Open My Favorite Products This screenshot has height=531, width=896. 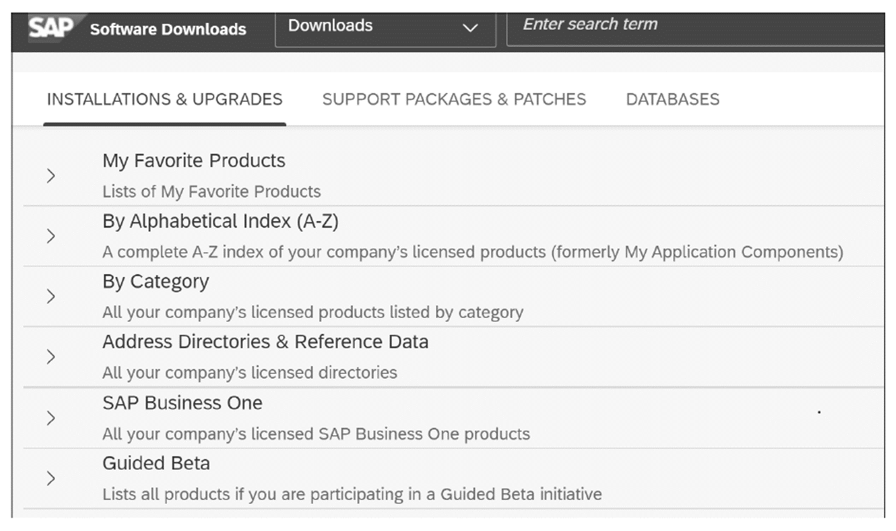coord(194,161)
